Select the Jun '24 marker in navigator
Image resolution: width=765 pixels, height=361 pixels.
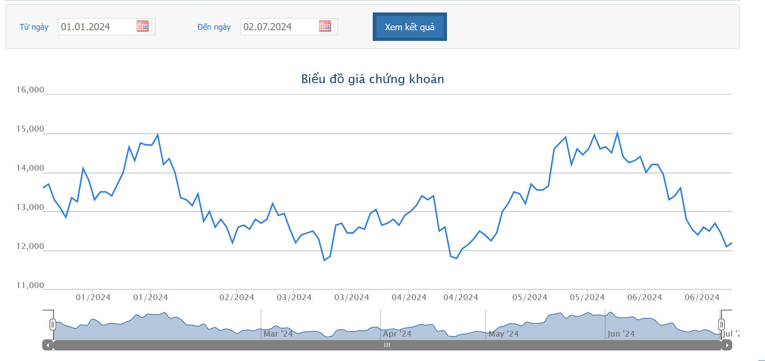[621, 333]
